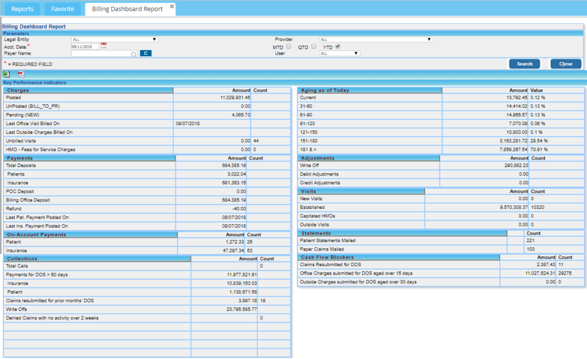587x359 pixels.
Task: Open the Favorite tab
Action: [x=62, y=9]
